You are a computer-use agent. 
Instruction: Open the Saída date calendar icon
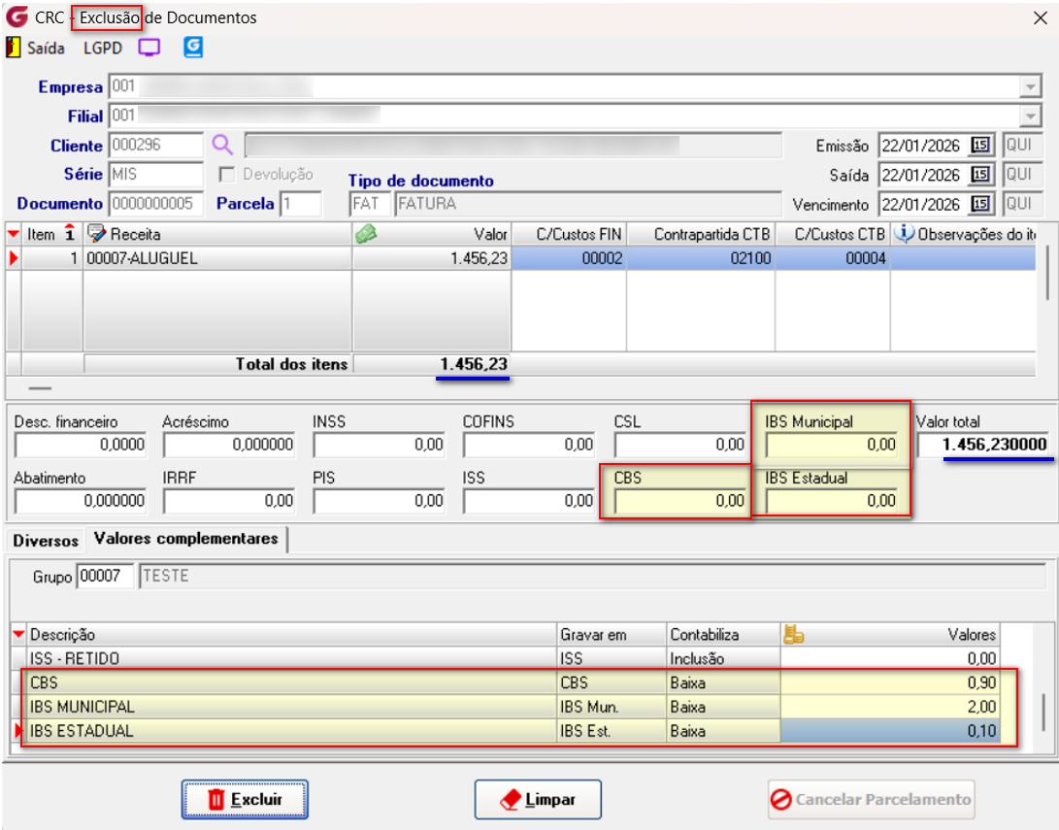(x=980, y=174)
